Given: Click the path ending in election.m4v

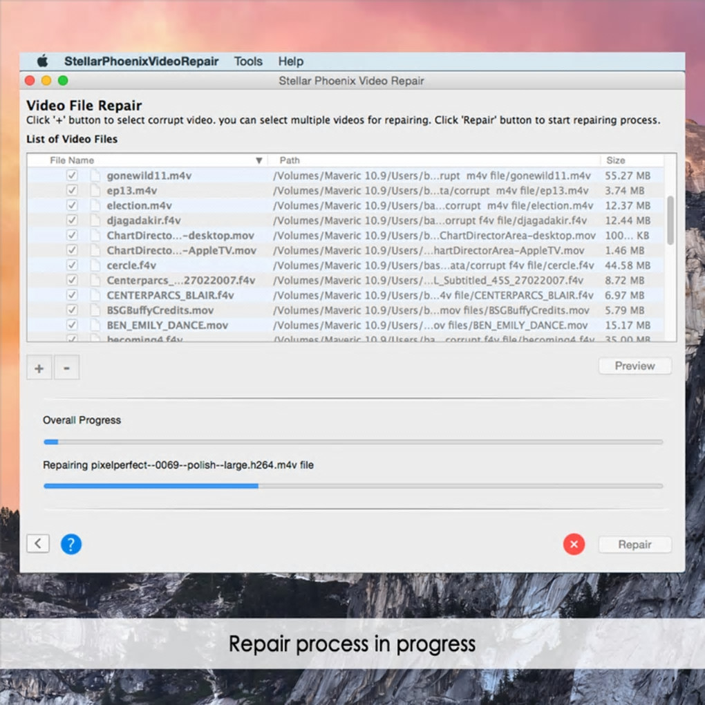Looking at the screenshot, I should pyautogui.click(x=433, y=205).
